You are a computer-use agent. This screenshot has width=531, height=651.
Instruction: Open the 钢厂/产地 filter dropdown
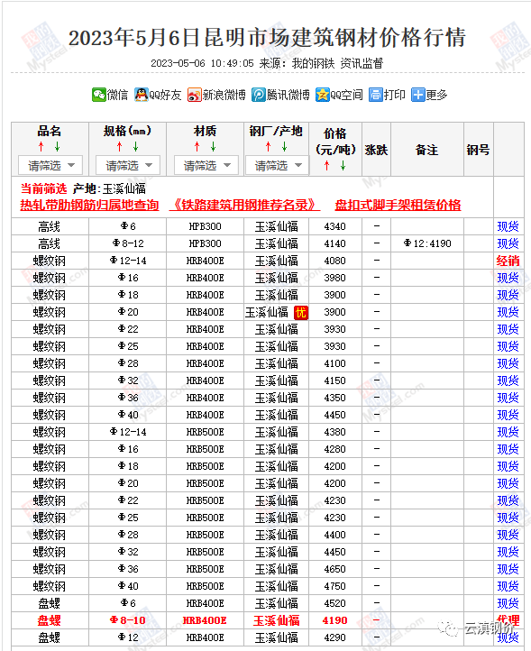pyautogui.click(x=278, y=165)
